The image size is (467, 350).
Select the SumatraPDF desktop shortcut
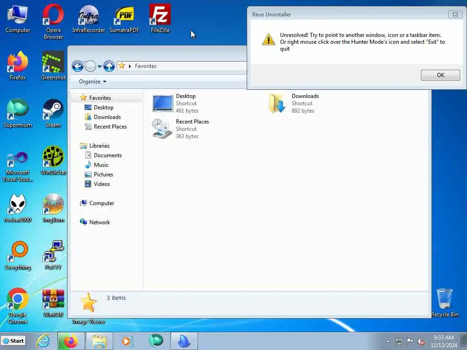click(x=124, y=18)
